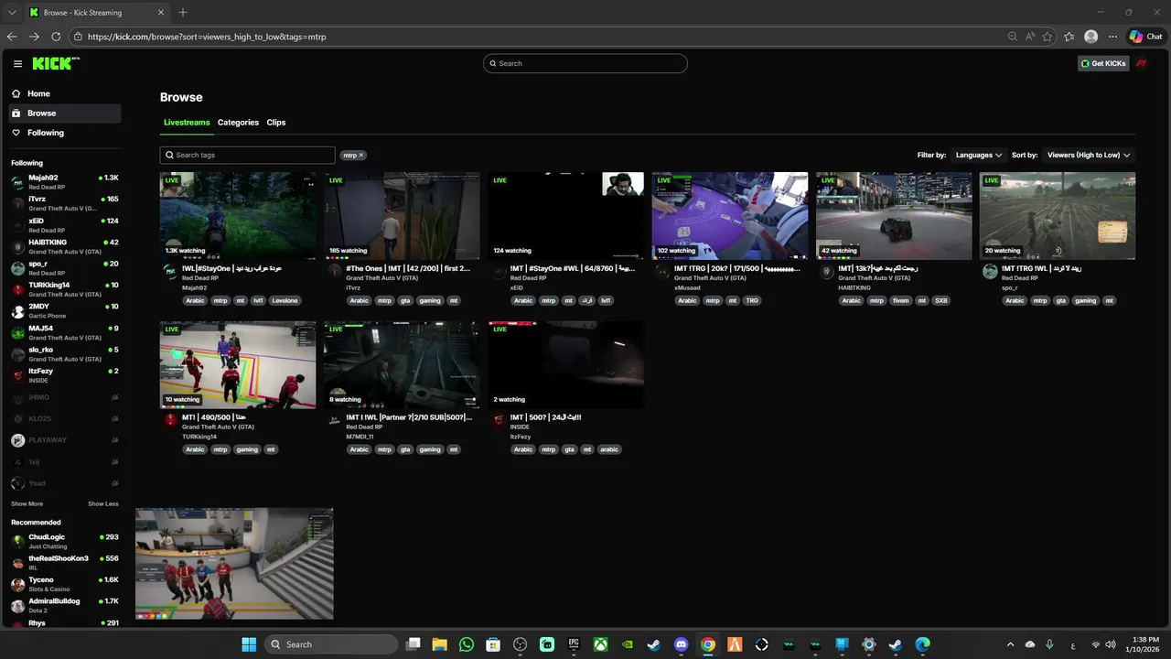
Task: Add page to favorites star icon
Action: 1046,37
